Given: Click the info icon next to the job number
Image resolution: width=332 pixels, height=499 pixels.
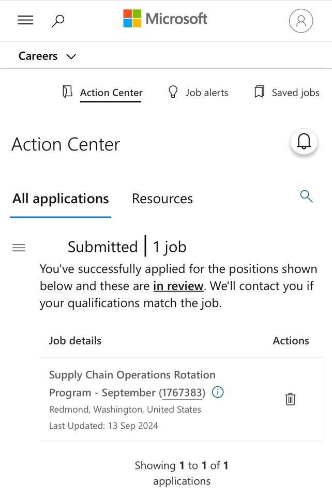Looking at the screenshot, I should pos(217,392).
